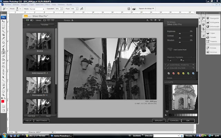
Task: Select the Zoom tool in Photoshop toolbar
Action: pyautogui.click(x=3, y=95)
